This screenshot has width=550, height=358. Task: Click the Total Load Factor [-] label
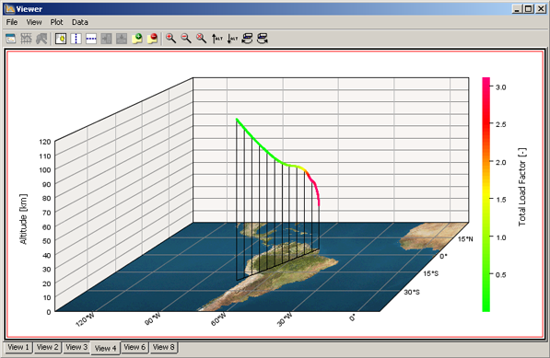(522, 187)
